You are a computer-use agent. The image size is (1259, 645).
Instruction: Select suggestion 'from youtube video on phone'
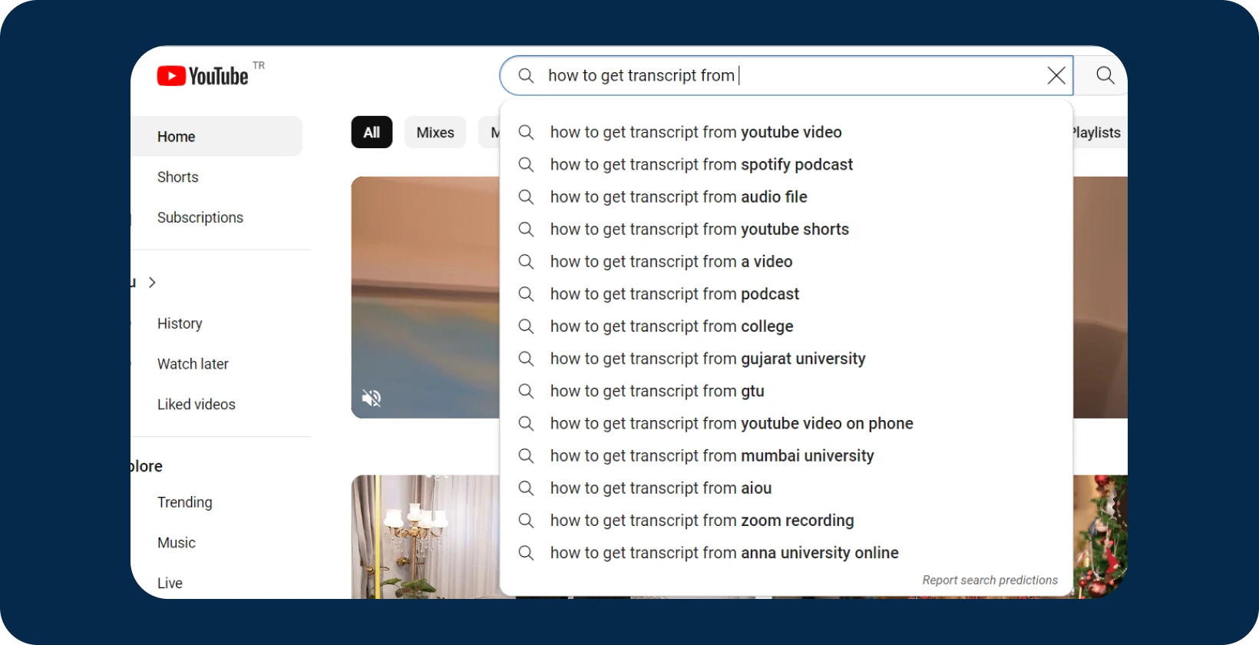click(786, 423)
